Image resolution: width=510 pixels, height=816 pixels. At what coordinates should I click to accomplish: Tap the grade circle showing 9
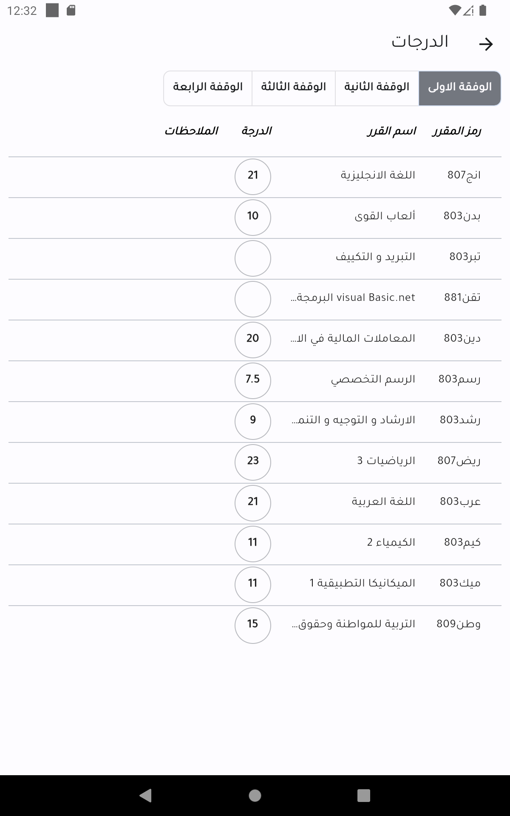click(x=252, y=420)
